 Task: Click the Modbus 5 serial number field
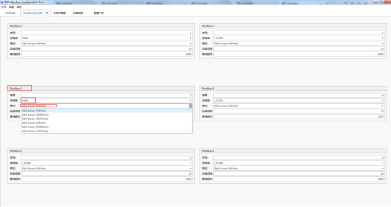tap(107, 158)
